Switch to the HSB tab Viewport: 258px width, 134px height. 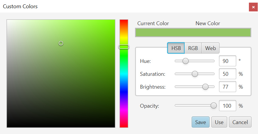point(176,48)
